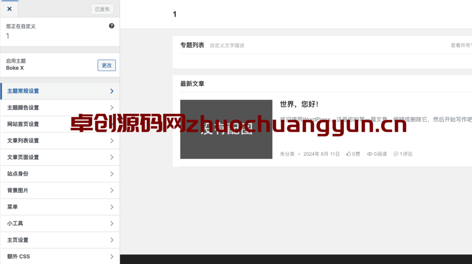This screenshot has width=472, height=264.
Task: Click the 查看所有 link in 专题列表
Action: 461,45
